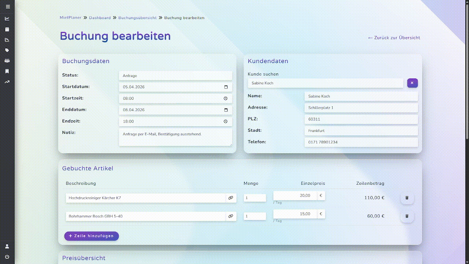Open the hamburger navigation menu

(x=7, y=6)
